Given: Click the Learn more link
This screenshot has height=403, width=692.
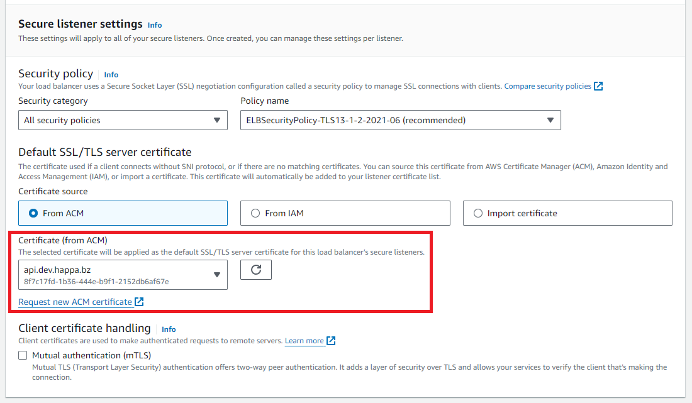Looking at the screenshot, I should pyautogui.click(x=304, y=341).
